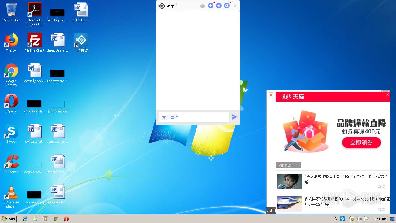
Task: Open the Action Center flag icon
Action: [367, 219]
